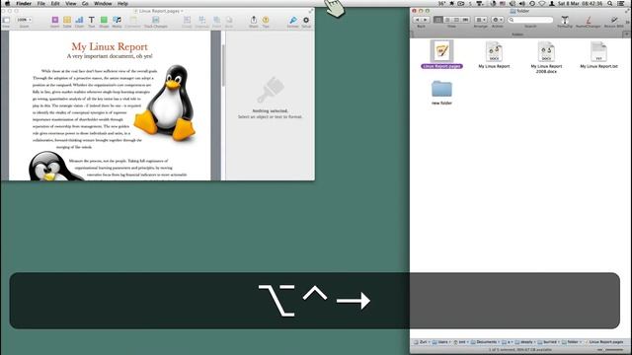The width and height of the screenshot is (632, 355).
Task: Open the Insert tool in Pages toolbar
Action: [x=55, y=22]
